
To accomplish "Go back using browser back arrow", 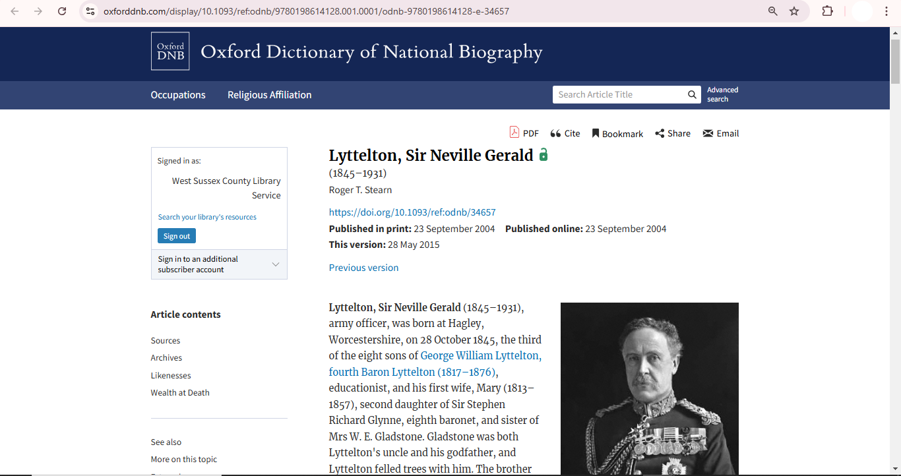I will [x=15, y=11].
